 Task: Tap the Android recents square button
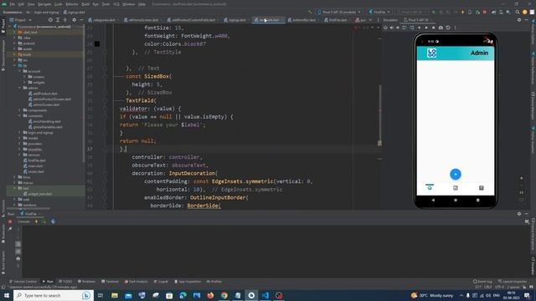pos(478,200)
